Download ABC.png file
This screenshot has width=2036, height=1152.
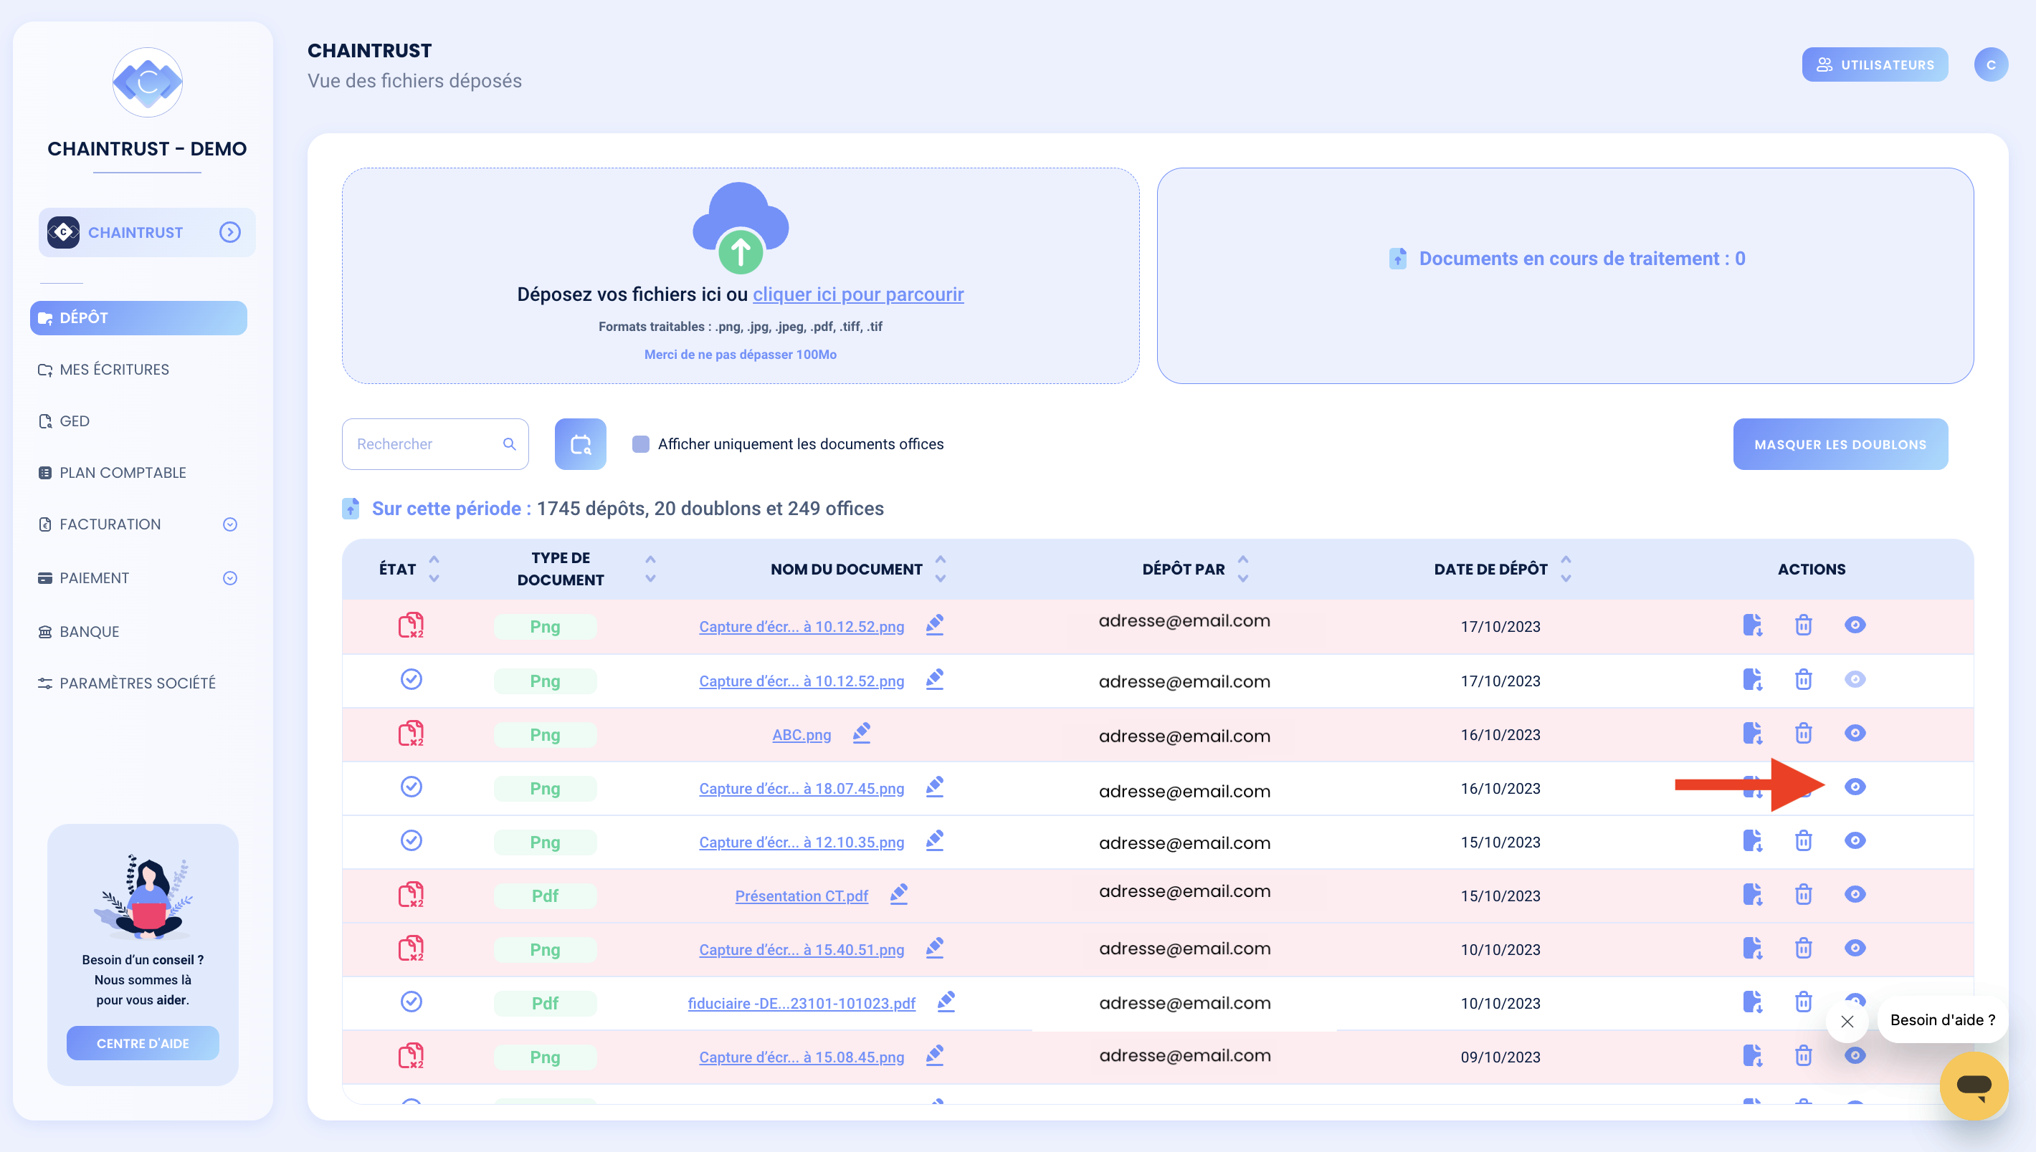(x=1752, y=734)
